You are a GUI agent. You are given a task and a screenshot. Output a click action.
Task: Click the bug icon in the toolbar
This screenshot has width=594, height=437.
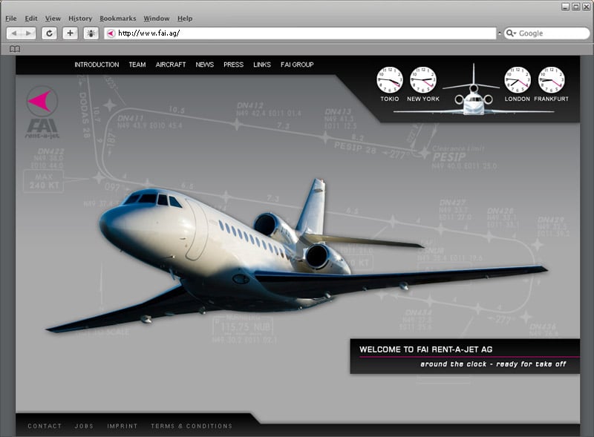click(91, 33)
